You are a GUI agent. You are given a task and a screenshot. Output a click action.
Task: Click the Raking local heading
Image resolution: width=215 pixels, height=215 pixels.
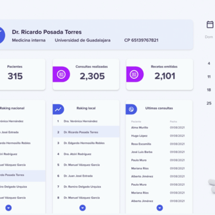click(x=86, y=108)
